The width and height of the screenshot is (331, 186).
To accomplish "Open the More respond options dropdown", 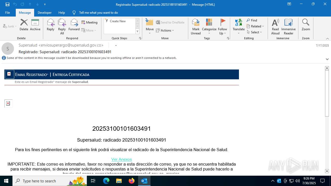I will [89, 30].
